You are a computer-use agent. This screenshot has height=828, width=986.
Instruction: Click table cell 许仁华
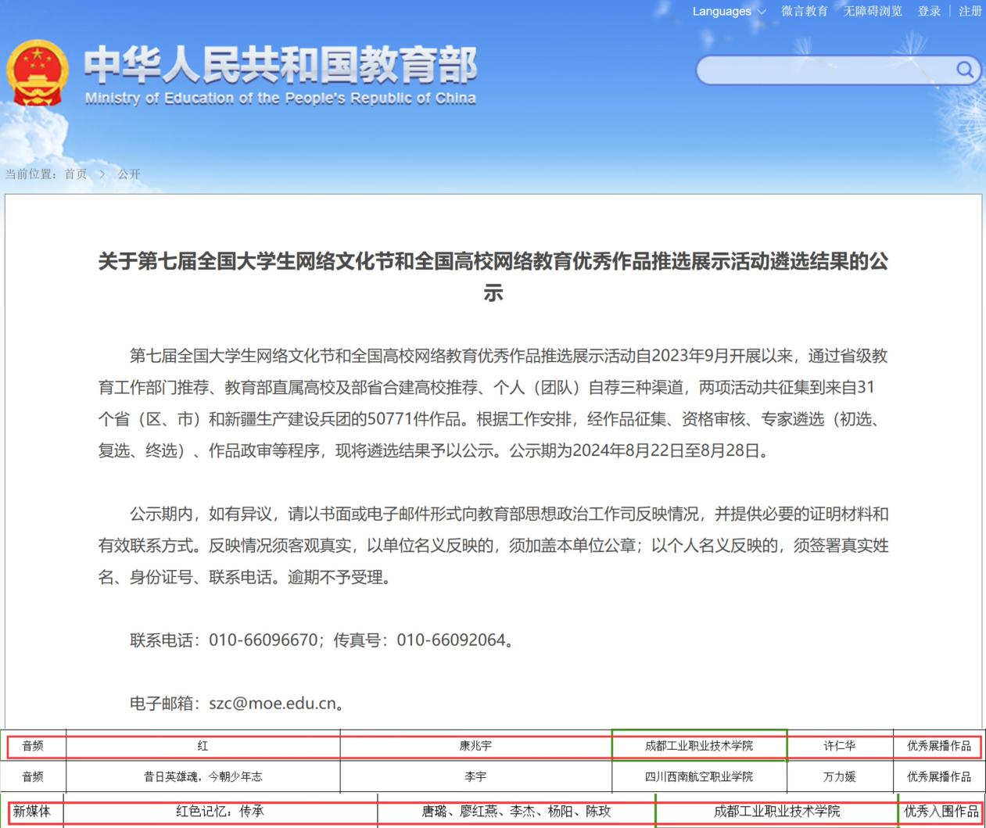839,745
